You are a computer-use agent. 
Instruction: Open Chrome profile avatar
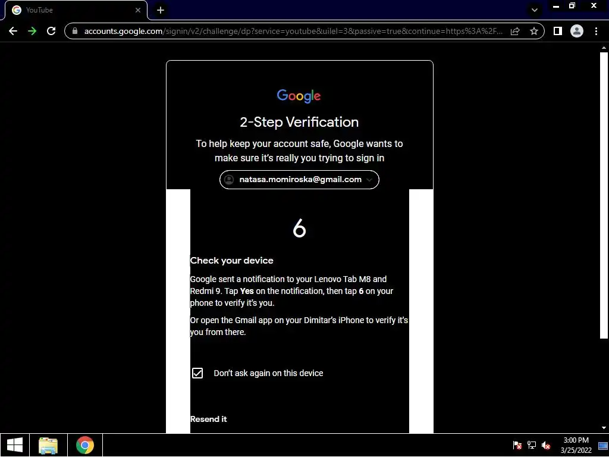(577, 31)
